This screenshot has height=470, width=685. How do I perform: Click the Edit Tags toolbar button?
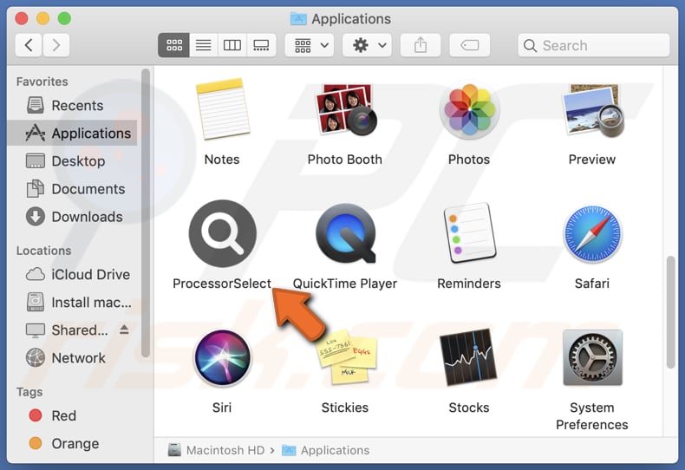[x=470, y=45]
